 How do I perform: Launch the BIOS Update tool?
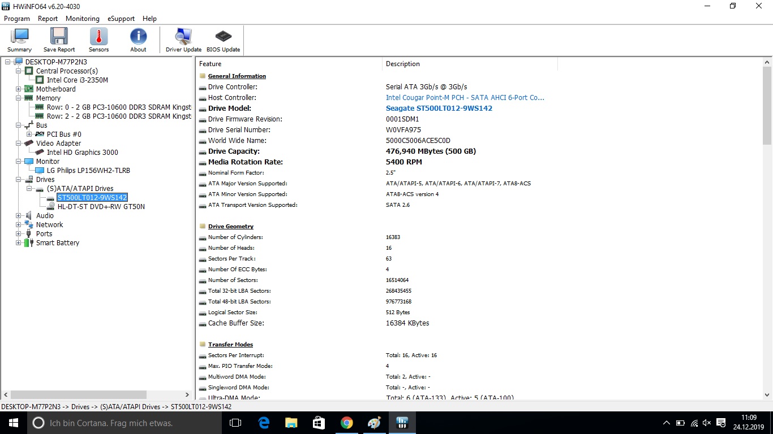pyautogui.click(x=223, y=40)
